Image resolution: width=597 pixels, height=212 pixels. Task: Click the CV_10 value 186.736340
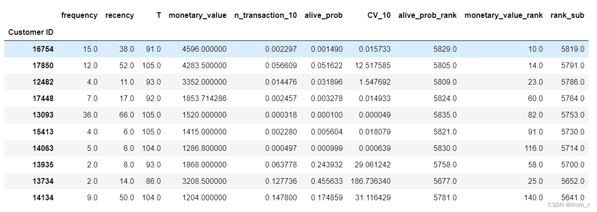coord(370,181)
